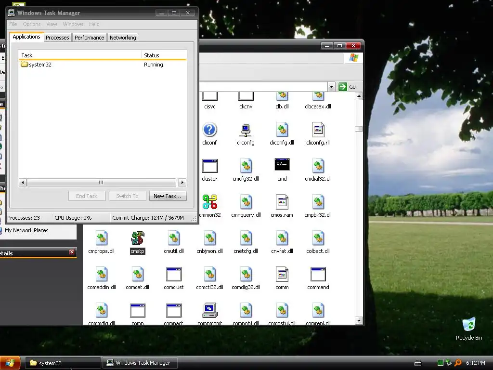Select the cliconfg.rll file icon
493x370 pixels.
point(318,130)
